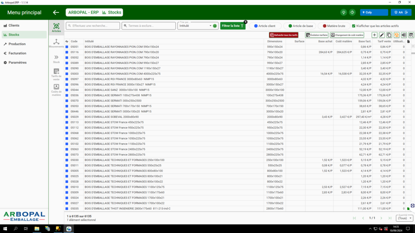The width and height of the screenshot is (415, 233).
Task: Click the vertical scrollbar thumb of the table
Action: [x=413, y=53]
